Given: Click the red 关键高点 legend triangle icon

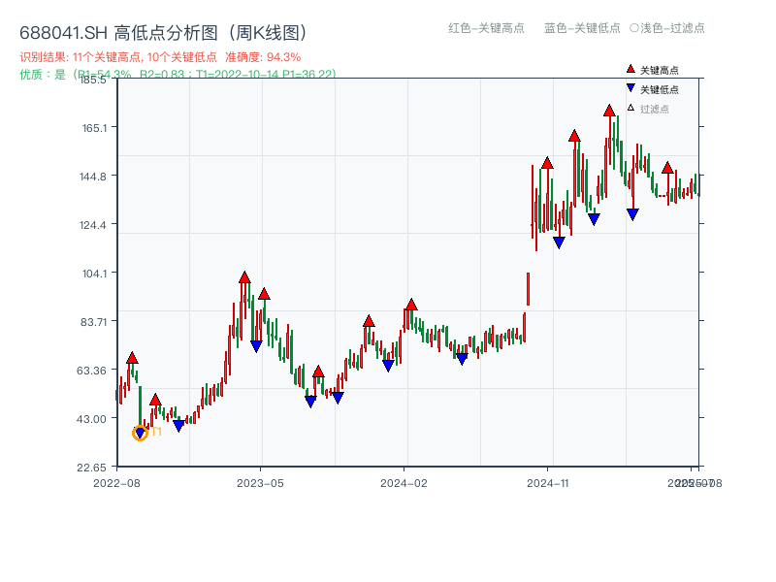Looking at the screenshot, I should 630,69.
